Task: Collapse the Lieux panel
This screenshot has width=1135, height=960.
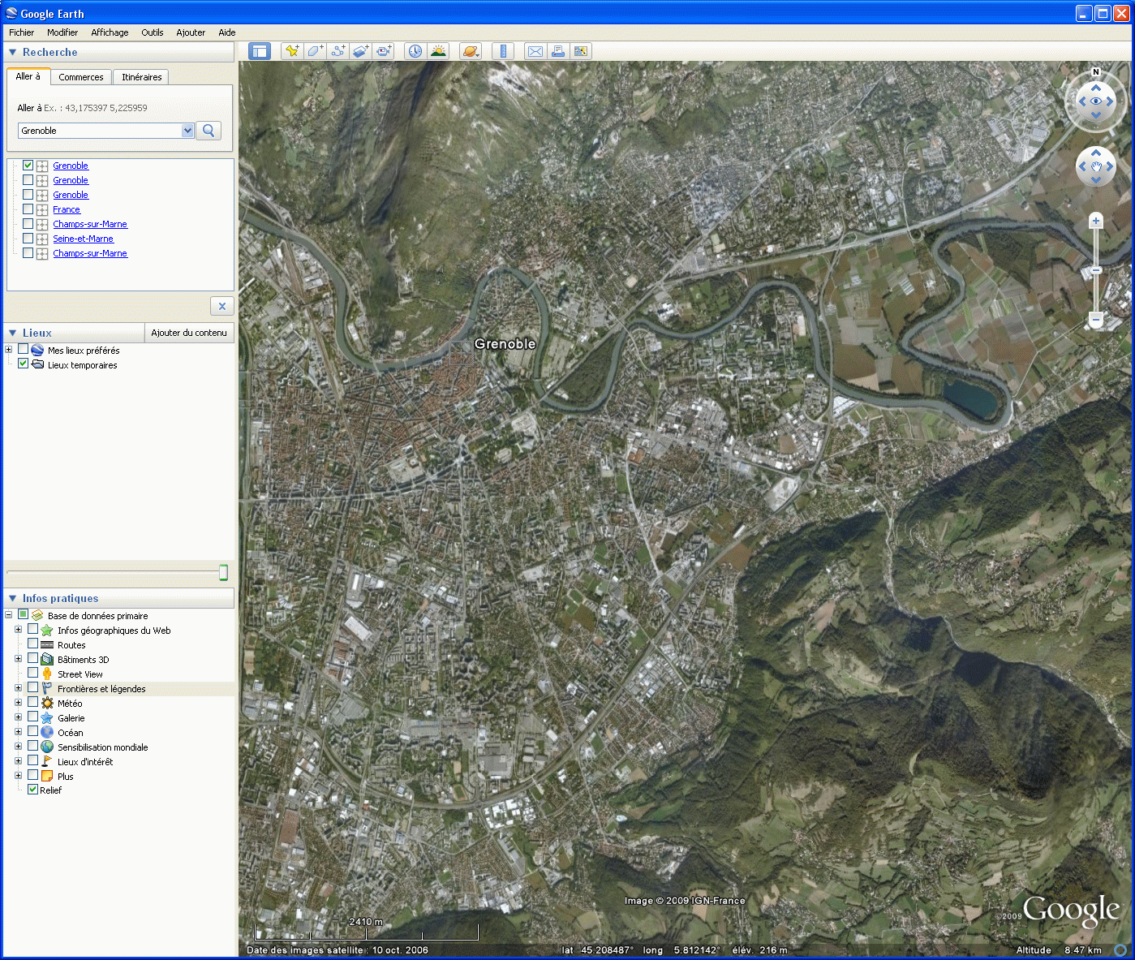Action: (12, 333)
